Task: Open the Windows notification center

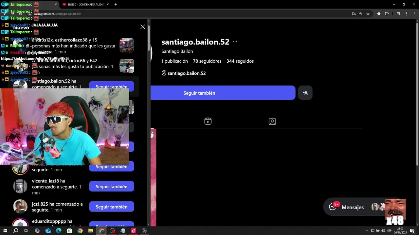Action: [412, 231]
